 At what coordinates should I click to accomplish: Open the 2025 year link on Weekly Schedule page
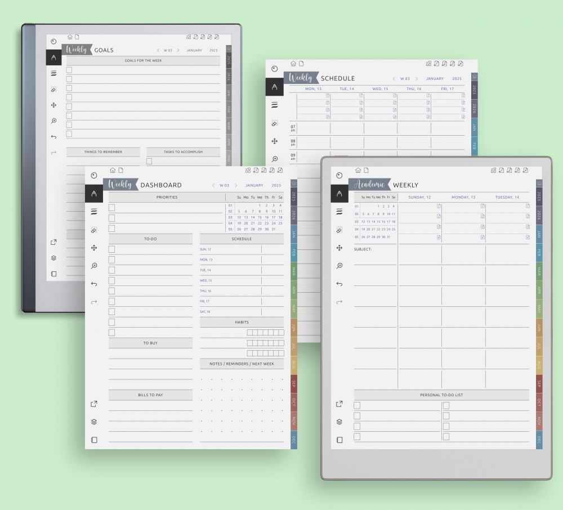pyautogui.click(x=457, y=79)
